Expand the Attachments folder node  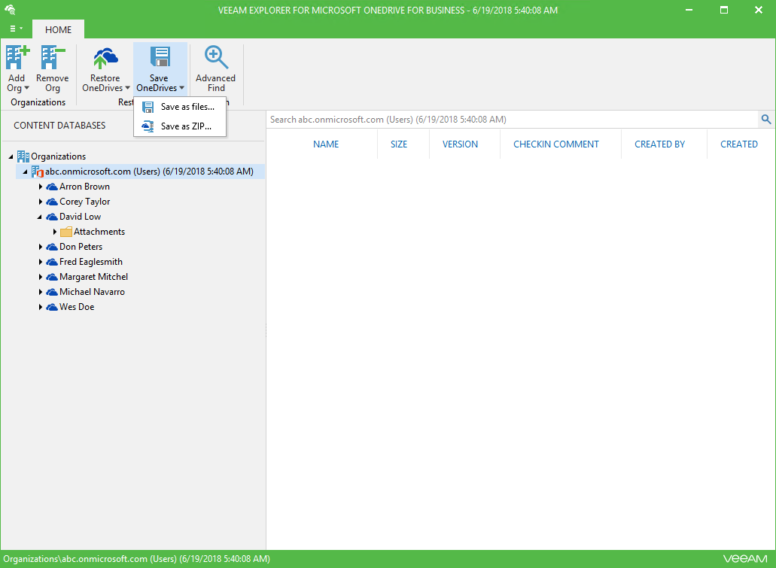[55, 232]
